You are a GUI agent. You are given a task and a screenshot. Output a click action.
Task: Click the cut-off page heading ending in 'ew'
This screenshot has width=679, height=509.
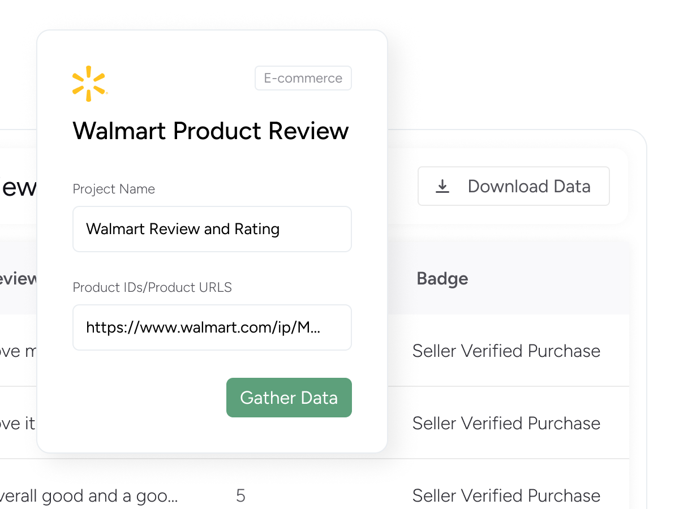tap(19, 187)
